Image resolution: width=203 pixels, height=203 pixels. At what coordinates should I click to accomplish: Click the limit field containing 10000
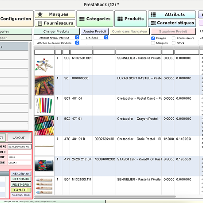pyautogui.click(x=19, y=157)
